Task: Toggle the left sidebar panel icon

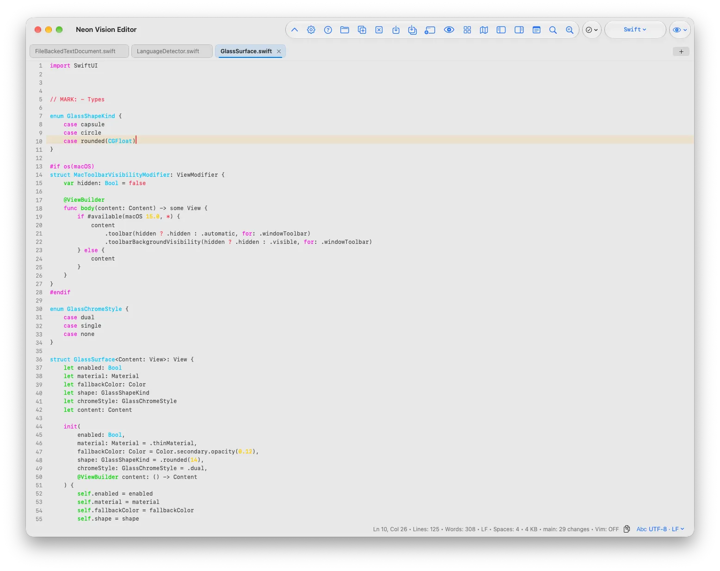Action: click(501, 30)
